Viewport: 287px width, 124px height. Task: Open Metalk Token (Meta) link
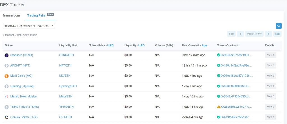24,96
